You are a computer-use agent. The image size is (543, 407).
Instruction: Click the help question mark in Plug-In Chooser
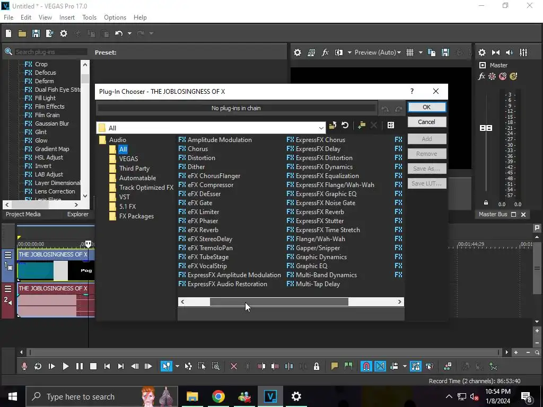point(411,91)
